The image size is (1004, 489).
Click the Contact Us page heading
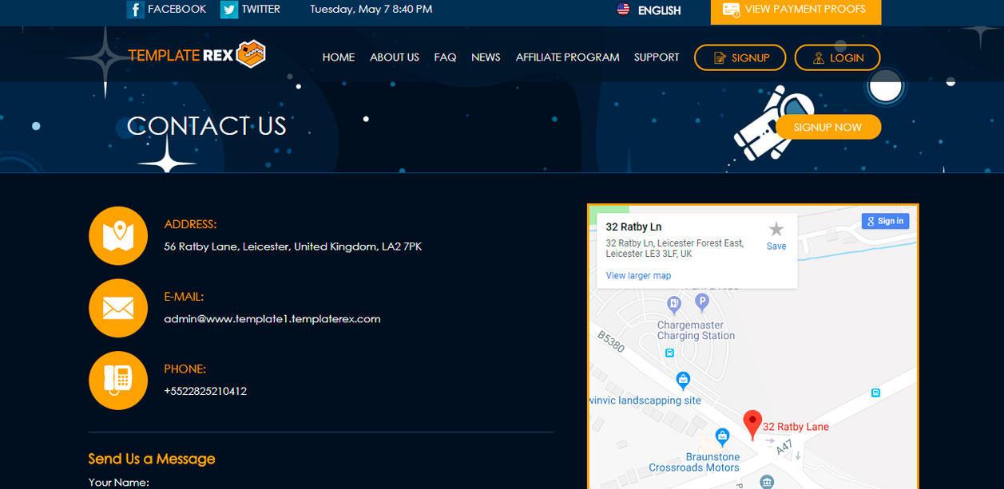[x=207, y=126]
